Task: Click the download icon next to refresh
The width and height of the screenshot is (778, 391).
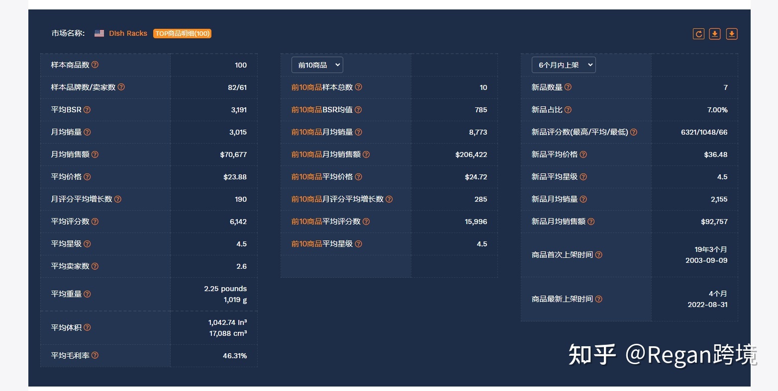Action: click(715, 34)
